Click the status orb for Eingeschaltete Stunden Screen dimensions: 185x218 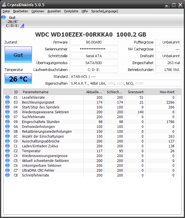(7, 122)
